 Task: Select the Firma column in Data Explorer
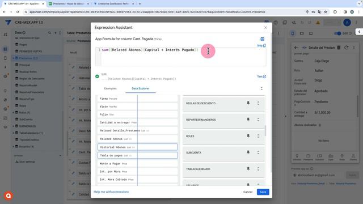[137, 99]
